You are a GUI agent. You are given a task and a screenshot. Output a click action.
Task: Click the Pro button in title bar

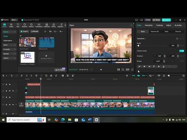pyautogui.click(x=148, y=20)
